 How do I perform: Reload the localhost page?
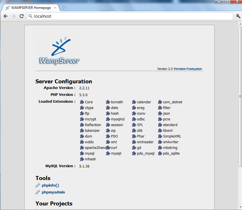22,16
